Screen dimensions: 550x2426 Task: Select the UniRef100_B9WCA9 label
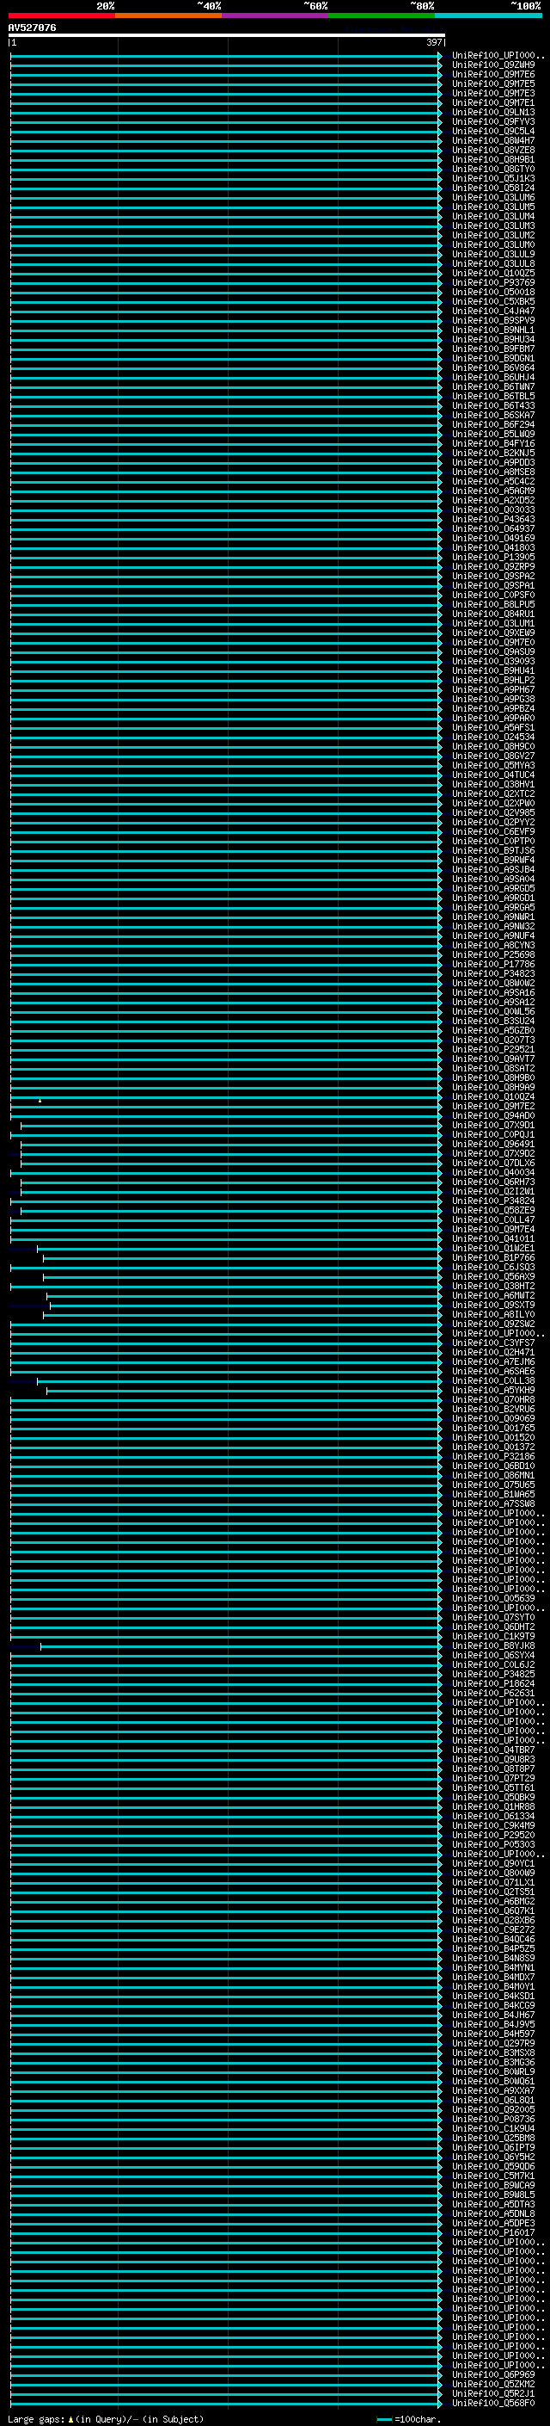click(492, 2185)
